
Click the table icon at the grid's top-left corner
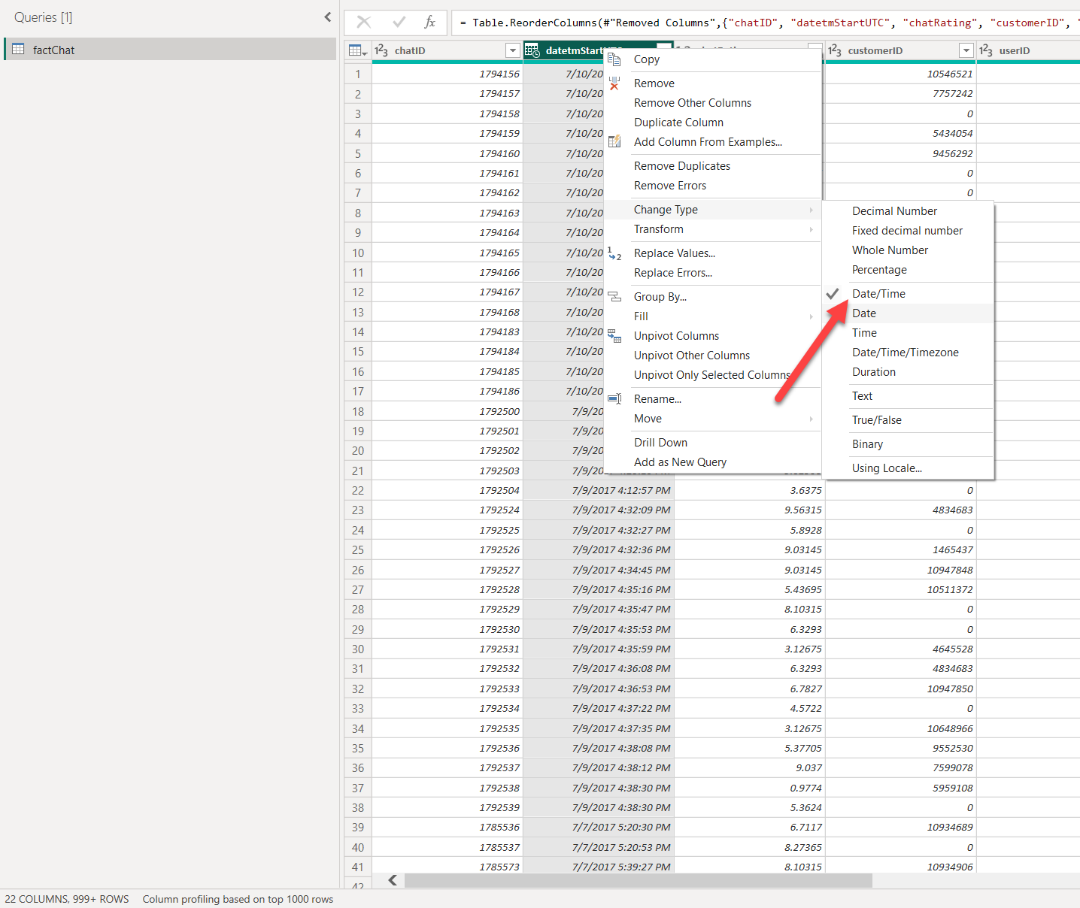tap(356, 50)
